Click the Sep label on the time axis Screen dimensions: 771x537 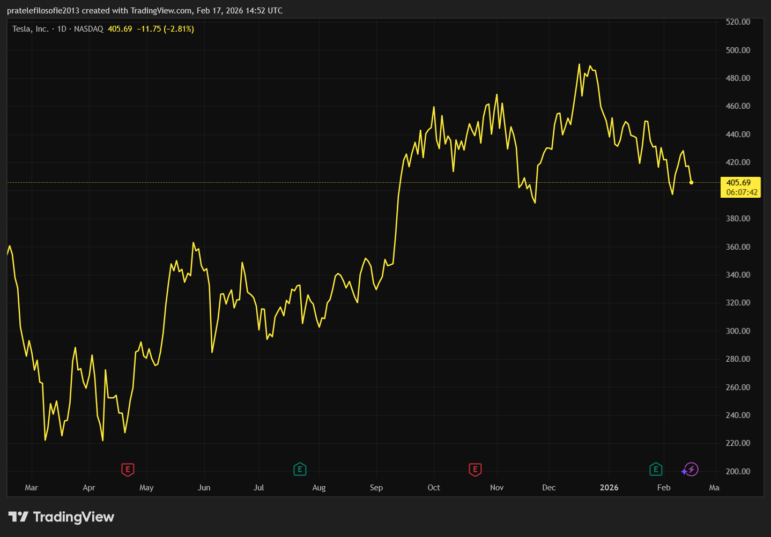[x=376, y=488]
